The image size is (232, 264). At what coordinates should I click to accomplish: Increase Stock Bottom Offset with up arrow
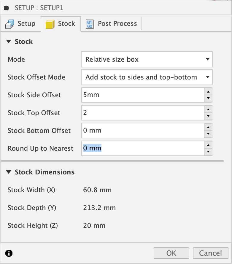(208, 128)
